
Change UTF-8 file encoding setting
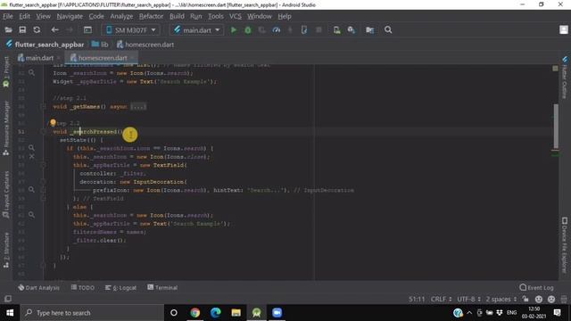pyautogui.click(x=468, y=300)
